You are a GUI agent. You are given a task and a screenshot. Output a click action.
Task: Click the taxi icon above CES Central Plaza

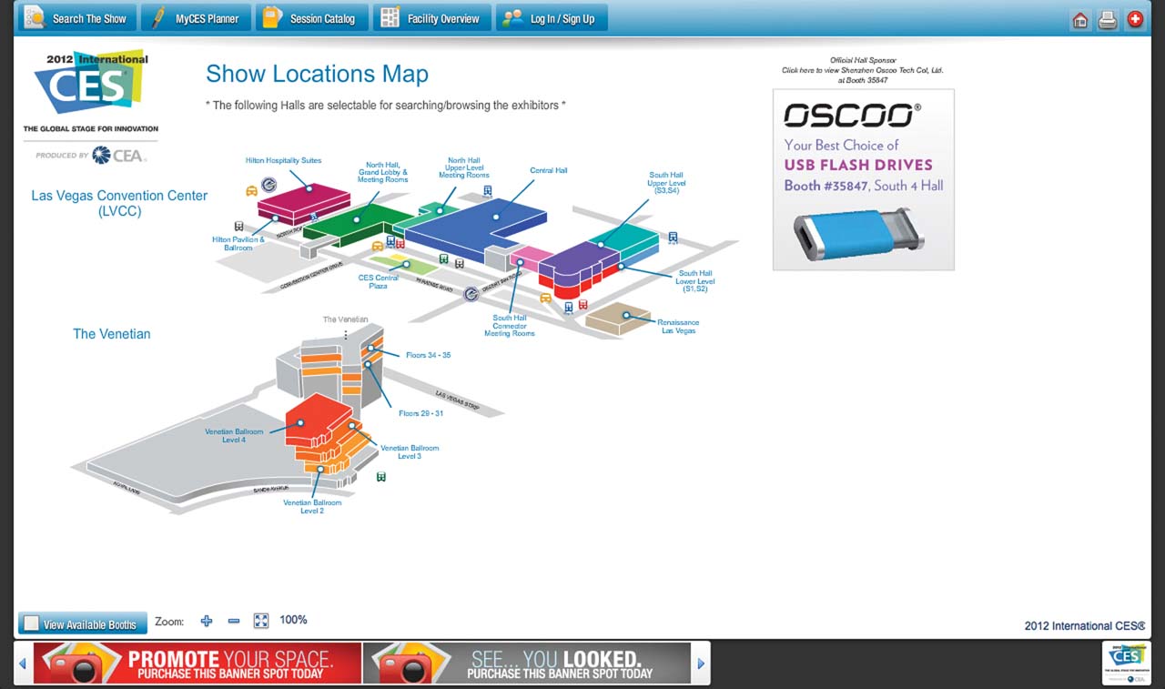378,246
